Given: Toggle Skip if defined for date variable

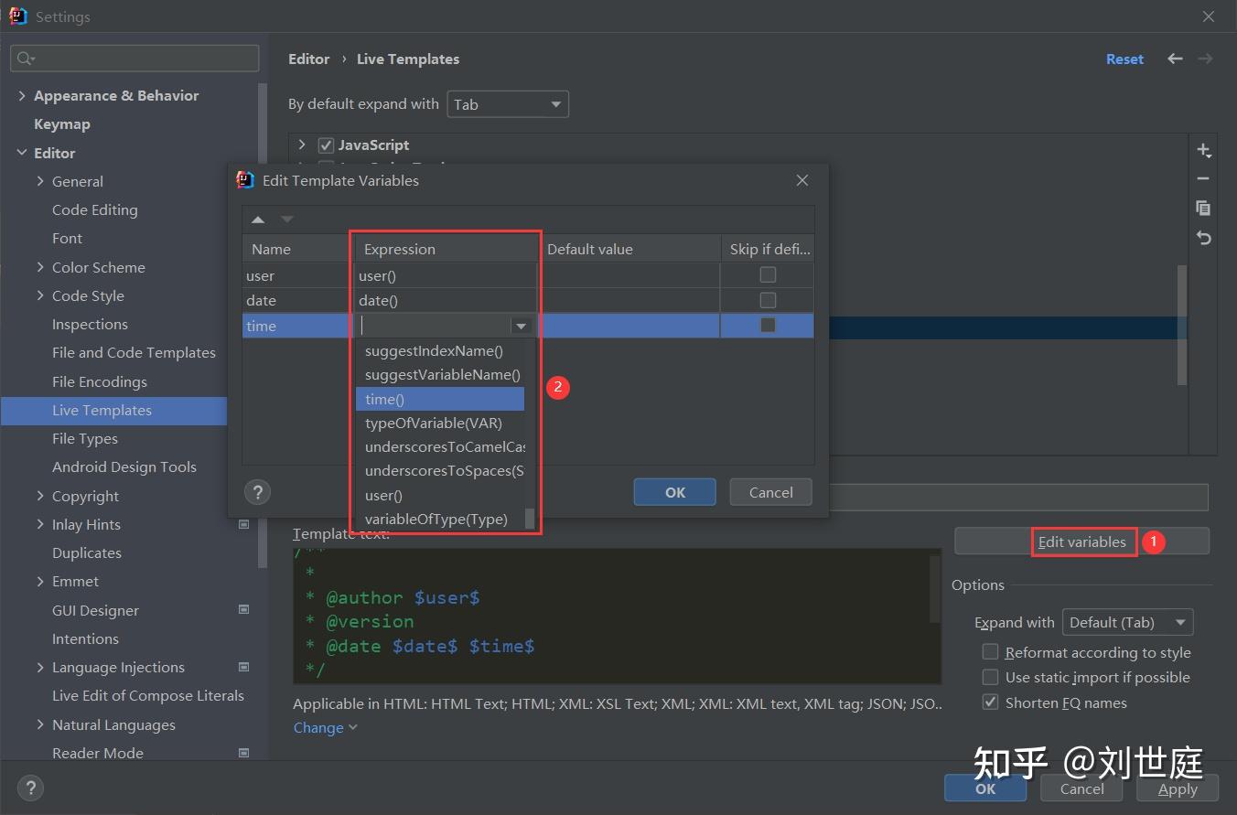Looking at the screenshot, I should pos(768,300).
